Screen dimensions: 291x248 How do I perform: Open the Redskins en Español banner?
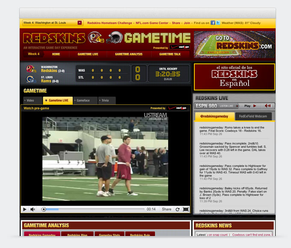click(x=235, y=77)
